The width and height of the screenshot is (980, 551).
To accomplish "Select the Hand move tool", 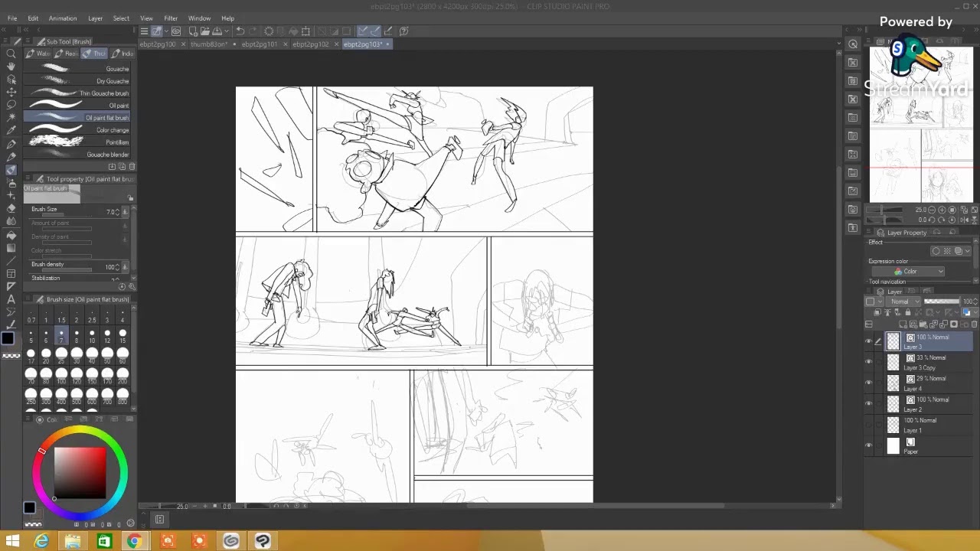I will [11, 67].
